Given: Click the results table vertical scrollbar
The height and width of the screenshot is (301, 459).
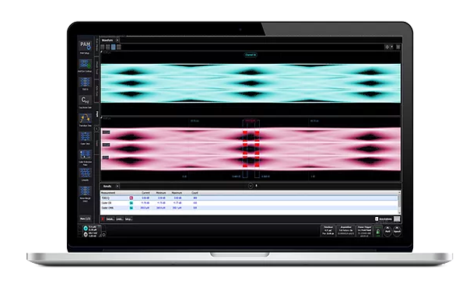Looking at the screenshot, I should coord(398,202).
